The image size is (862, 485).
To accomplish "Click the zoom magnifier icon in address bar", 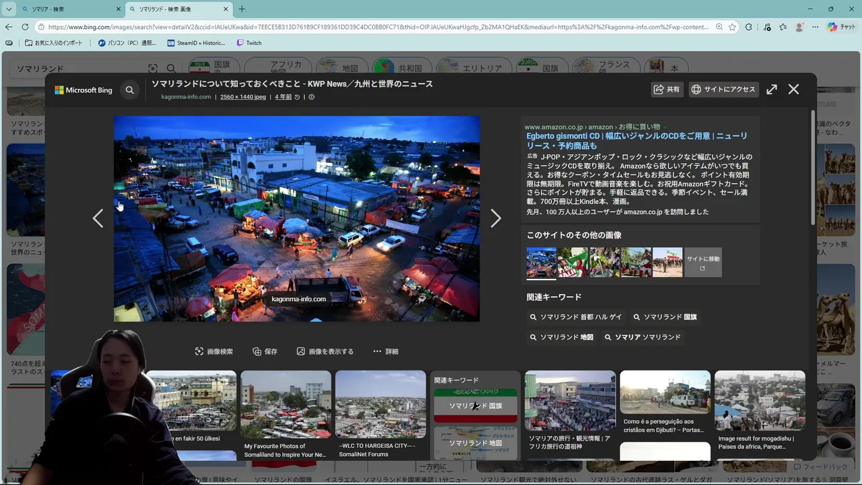I will click(719, 27).
